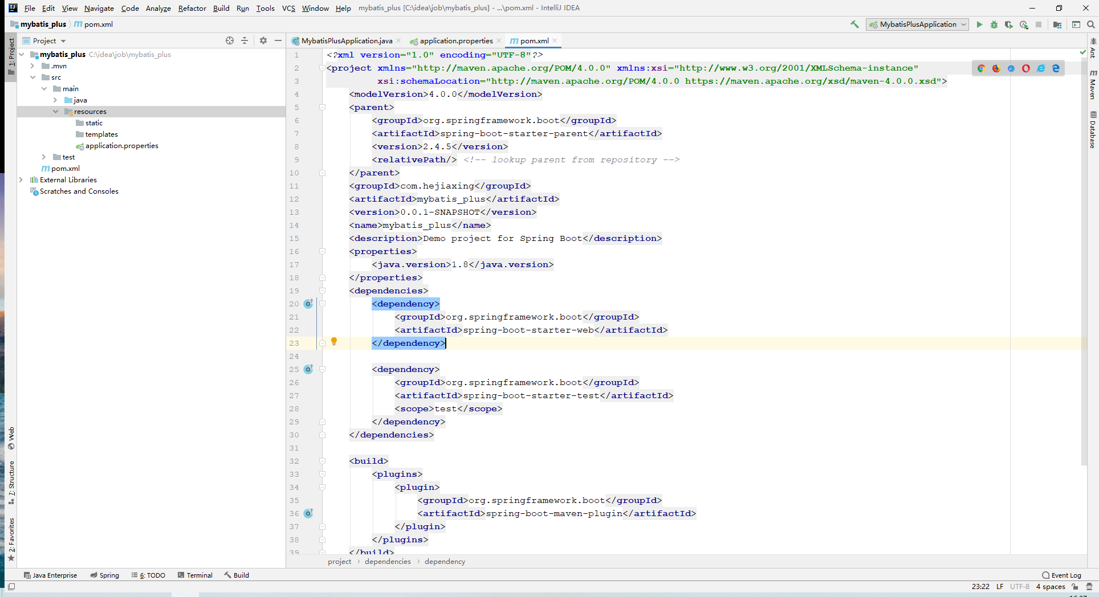Open page in Firefox browser icon
This screenshot has width=1099, height=597.
996,68
